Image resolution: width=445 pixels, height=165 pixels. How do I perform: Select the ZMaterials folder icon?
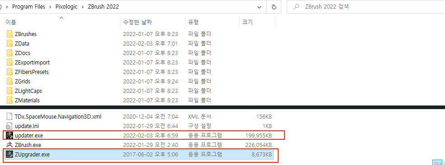point(9,100)
